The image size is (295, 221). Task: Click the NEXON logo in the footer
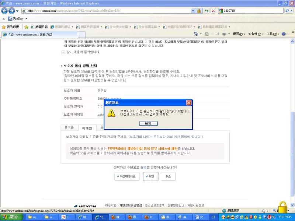(85, 206)
